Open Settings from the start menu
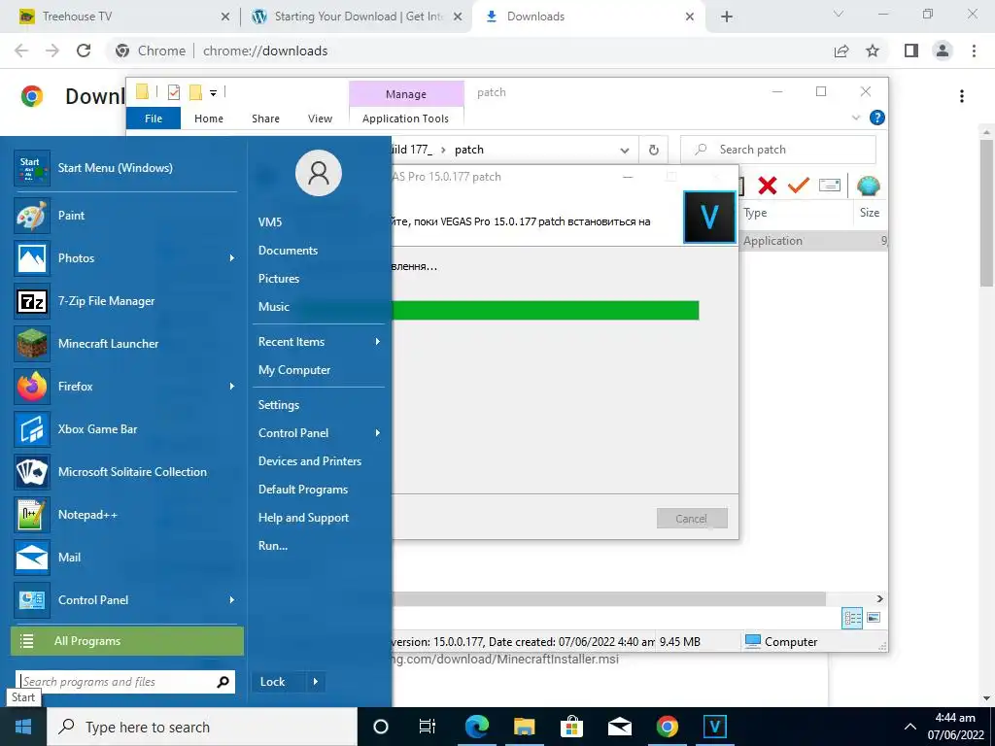The width and height of the screenshot is (995, 746). (x=279, y=405)
